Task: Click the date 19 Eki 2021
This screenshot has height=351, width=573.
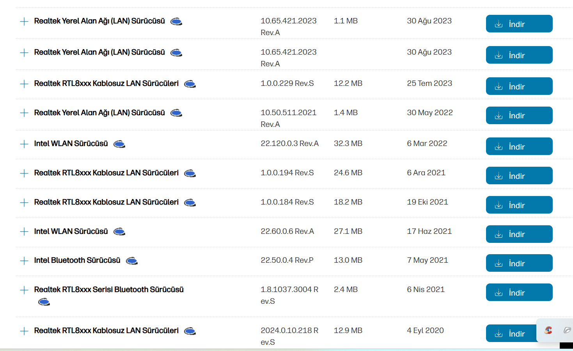Action: tap(428, 202)
